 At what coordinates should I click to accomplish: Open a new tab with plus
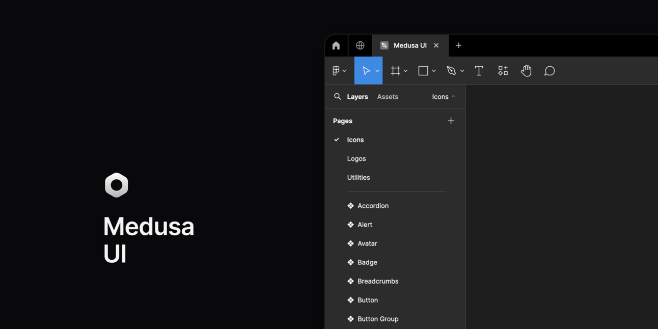pyautogui.click(x=458, y=45)
